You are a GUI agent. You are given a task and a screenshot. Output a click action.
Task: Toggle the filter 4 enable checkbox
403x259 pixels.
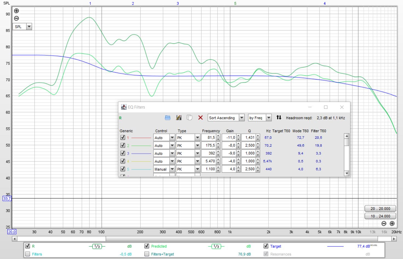(x=123, y=161)
